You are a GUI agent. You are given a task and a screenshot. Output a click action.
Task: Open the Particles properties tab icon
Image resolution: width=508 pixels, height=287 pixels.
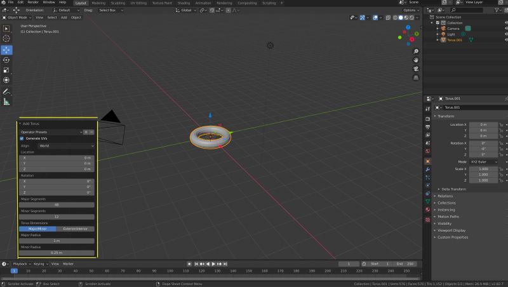427,177
